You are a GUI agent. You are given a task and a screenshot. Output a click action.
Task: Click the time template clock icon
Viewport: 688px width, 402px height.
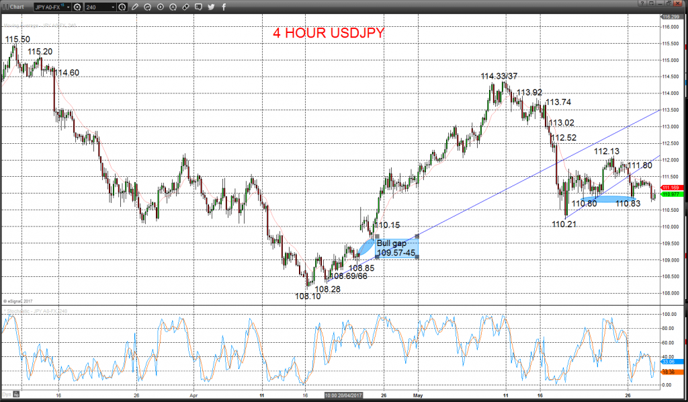(x=122, y=7)
